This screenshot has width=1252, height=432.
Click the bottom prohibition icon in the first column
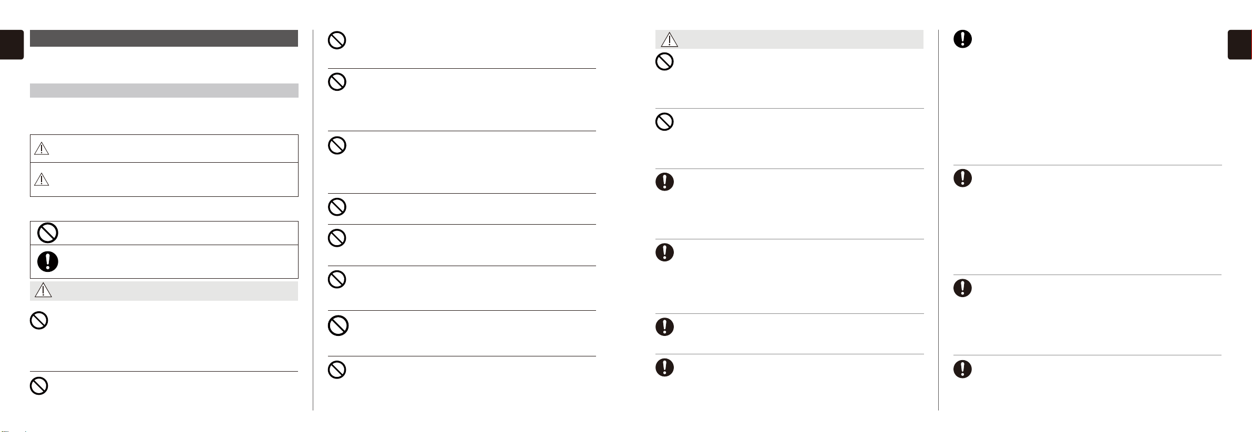39,386
